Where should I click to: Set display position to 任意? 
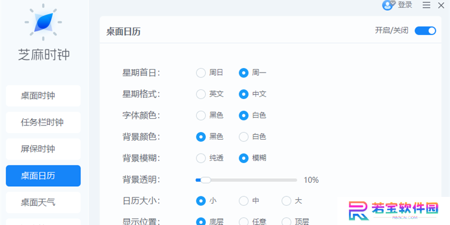pyautogui.click(x=244, y=222)
